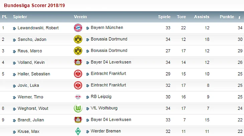Open Kruse, Max player link
244x136 pixels.
28,131
